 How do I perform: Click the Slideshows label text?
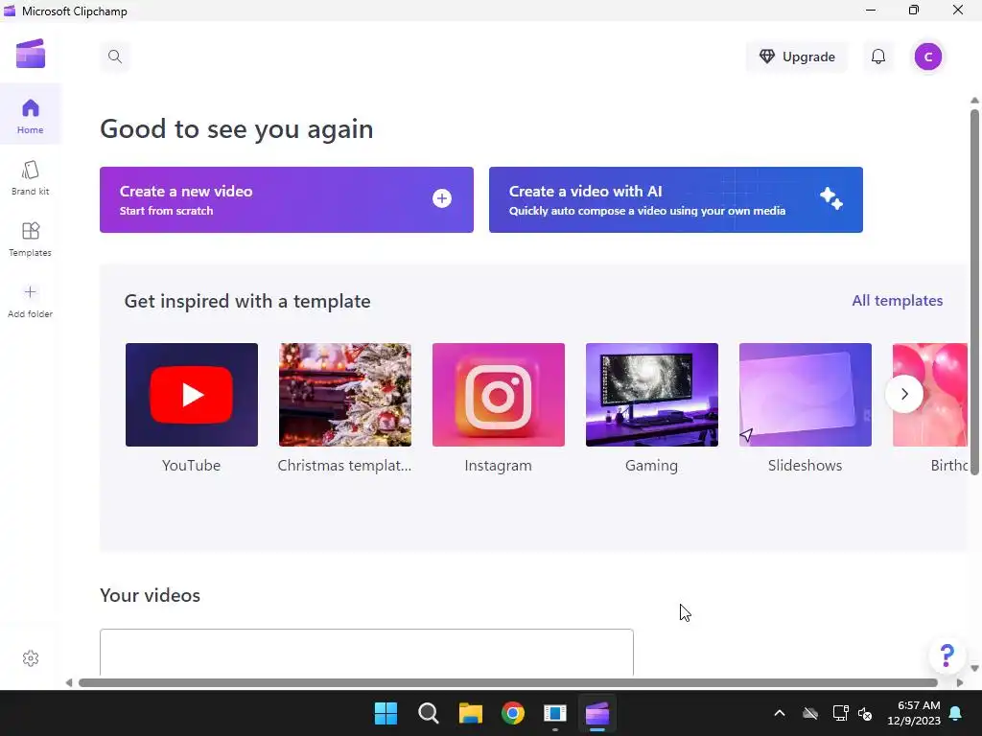coord(805,466)
